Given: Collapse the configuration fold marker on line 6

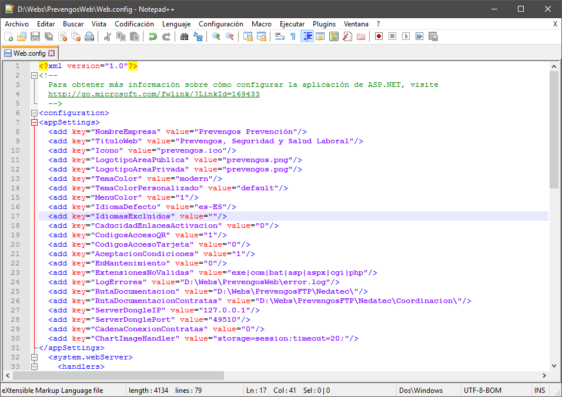Looking at the screenshot, I should (34, 113).
